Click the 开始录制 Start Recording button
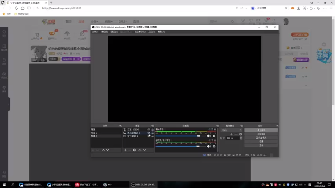 pyautogui.click(x=261, y=134)
